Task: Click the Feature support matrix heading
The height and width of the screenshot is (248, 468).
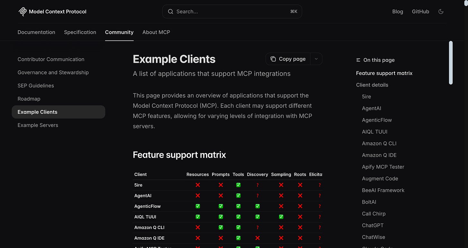Action: 179,155
